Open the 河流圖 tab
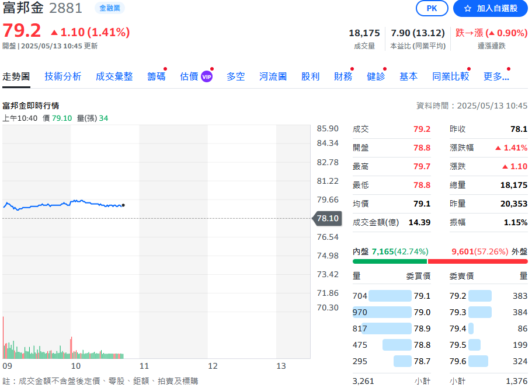The image size is (532, 388). coord(273,76)
